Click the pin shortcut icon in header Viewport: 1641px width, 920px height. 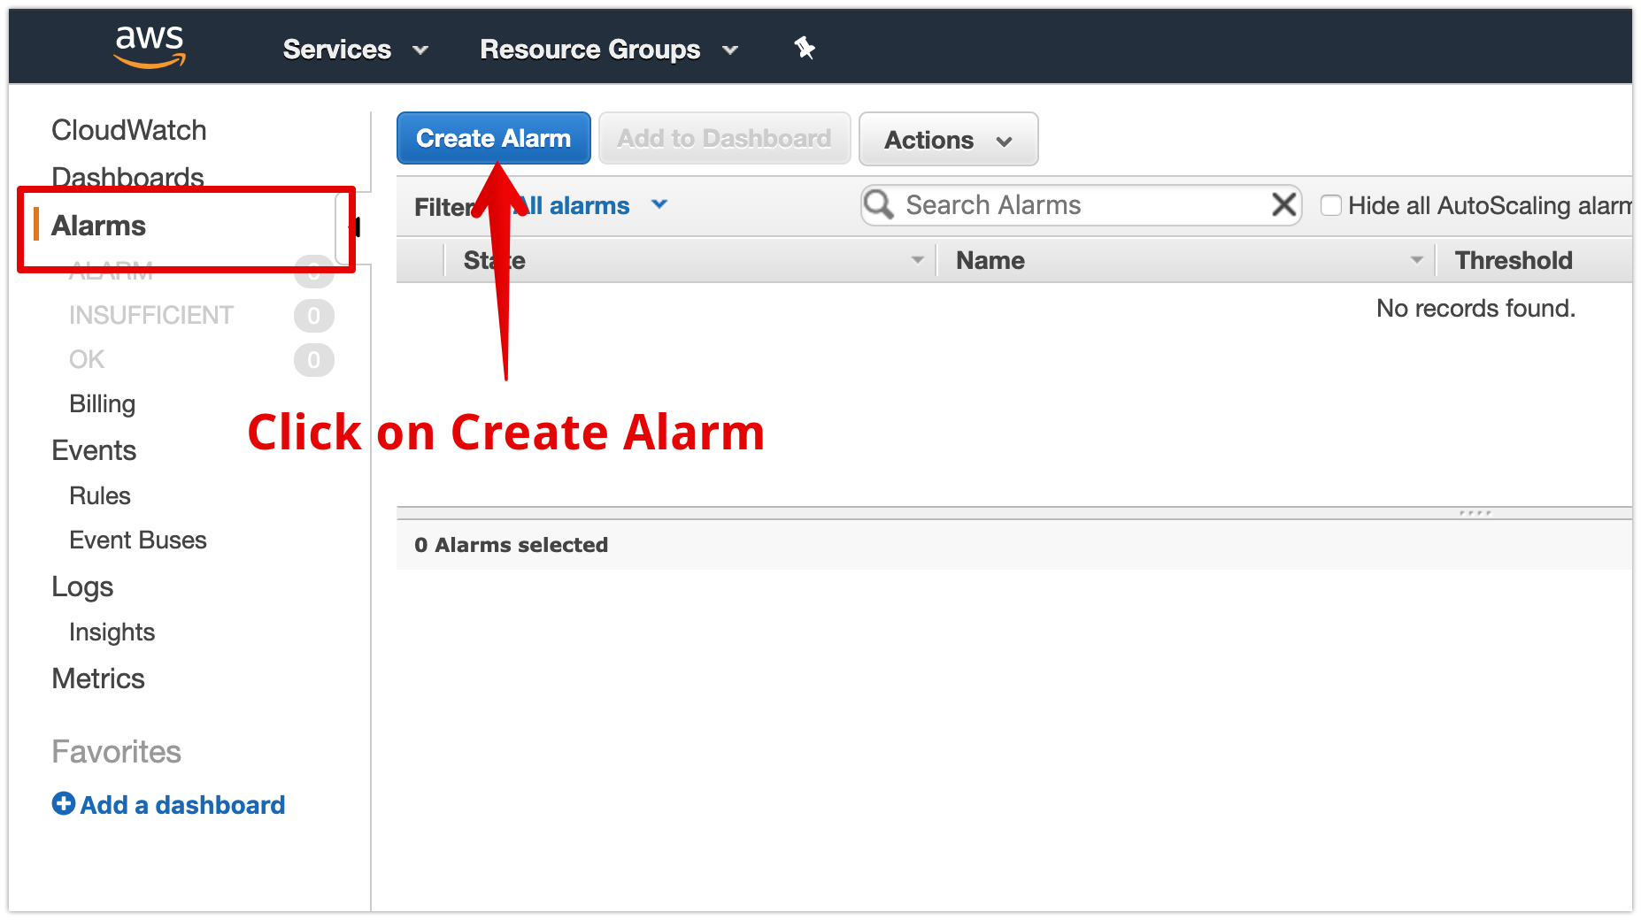tap(804, 48)
